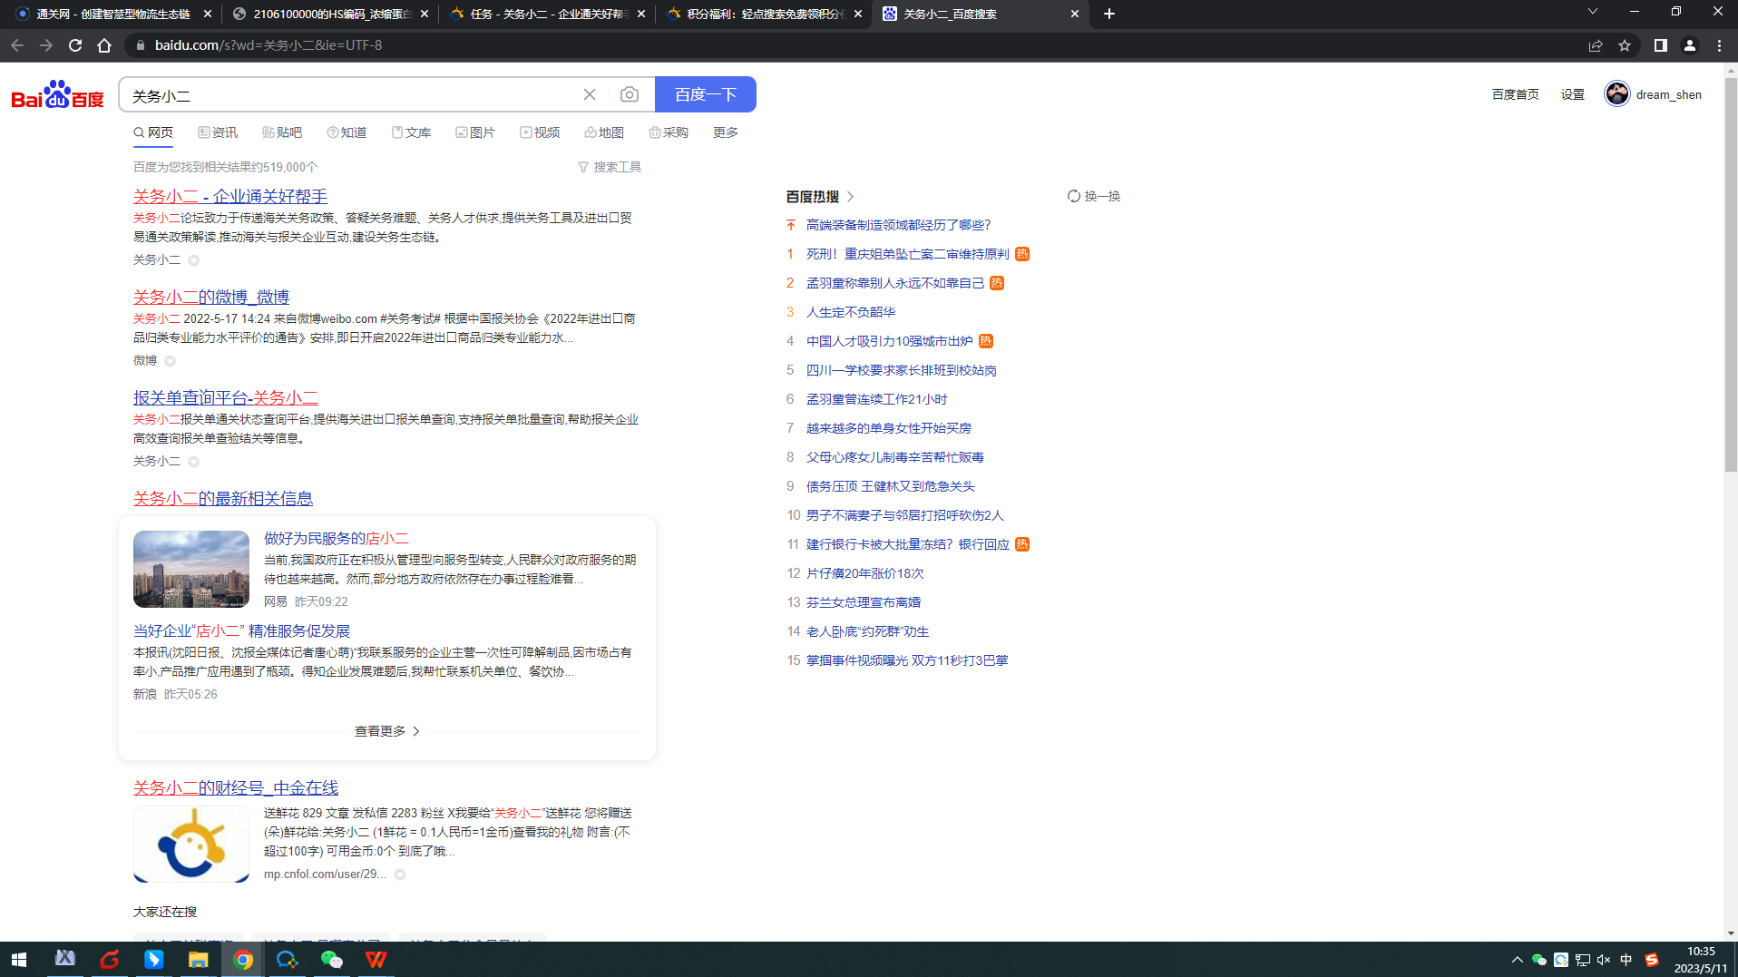1738x977 pixels.
Task: Open the 知道 tab
Action: 347,132
